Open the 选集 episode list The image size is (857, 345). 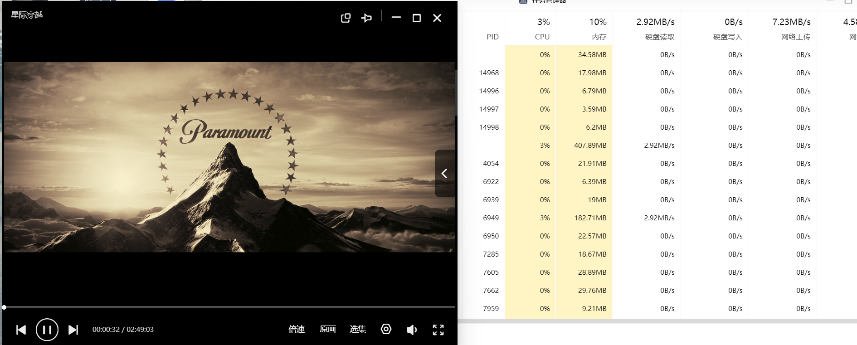tap(358, 329)
